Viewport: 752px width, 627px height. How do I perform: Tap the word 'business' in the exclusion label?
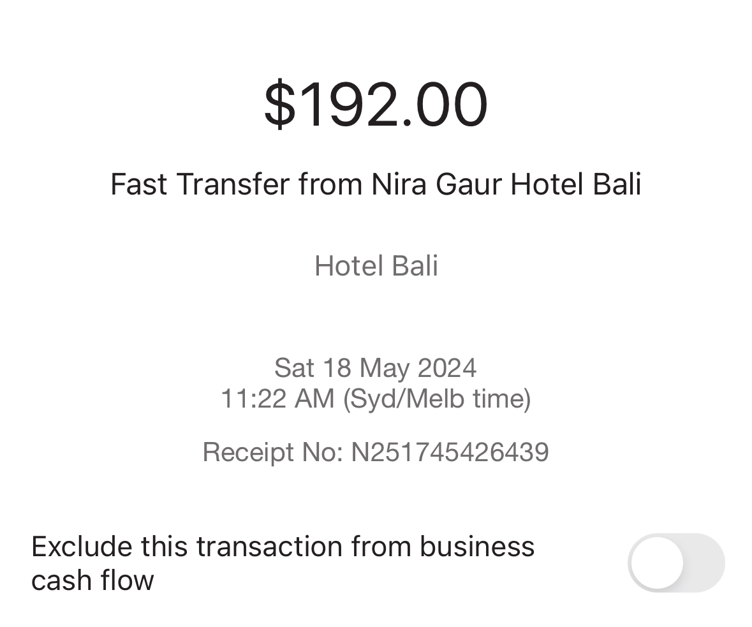(x=477, y=547)
